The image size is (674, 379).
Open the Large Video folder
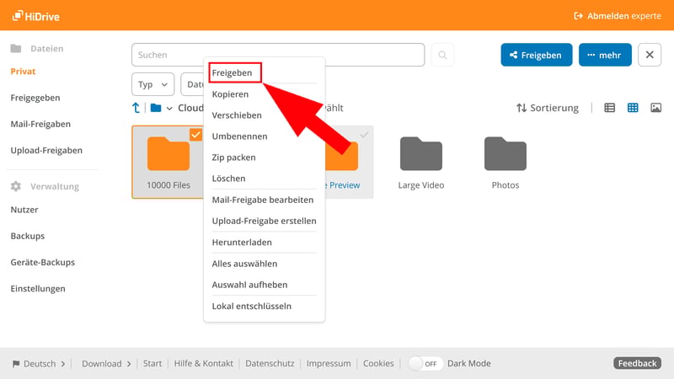tap(420, 154)
